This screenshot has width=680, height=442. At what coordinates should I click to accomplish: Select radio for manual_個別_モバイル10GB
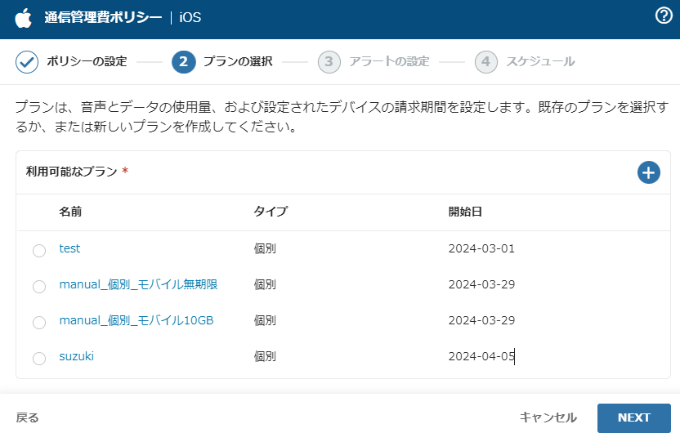(x=39, y=323)
